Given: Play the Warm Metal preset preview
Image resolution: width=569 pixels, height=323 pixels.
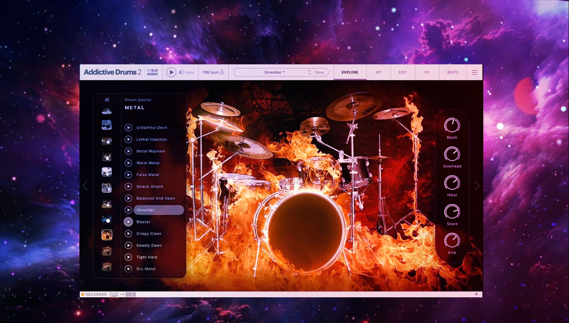Looking at the screenshot, I should [x=128, y=163].
